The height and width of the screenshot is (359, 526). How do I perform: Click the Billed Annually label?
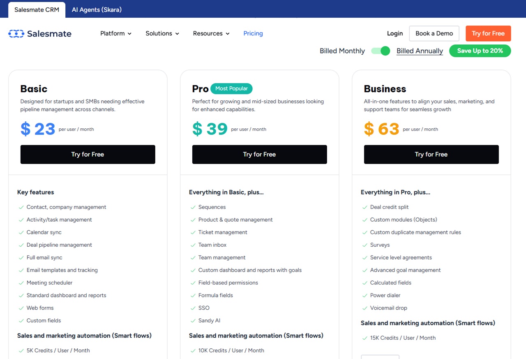420,51
